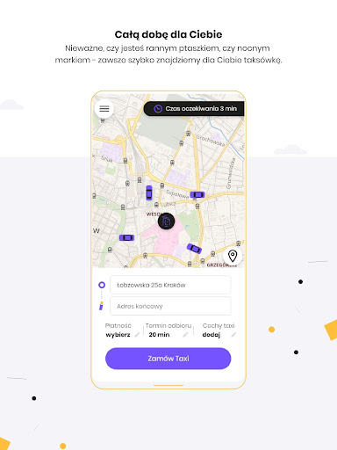The width and height of the screenshot is (337, 450).
Task: Click the Łobzowska 25a Kraków address field
Action: click(170, 285)
